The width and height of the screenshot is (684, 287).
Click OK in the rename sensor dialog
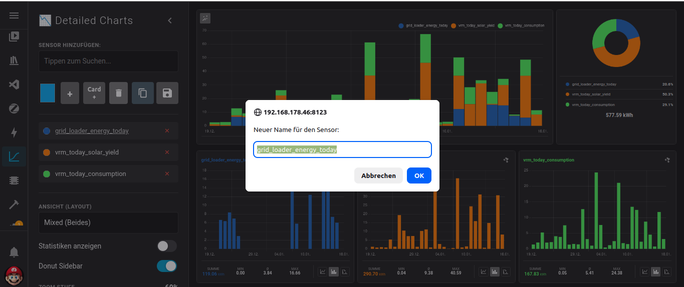[x=419, y=175]
